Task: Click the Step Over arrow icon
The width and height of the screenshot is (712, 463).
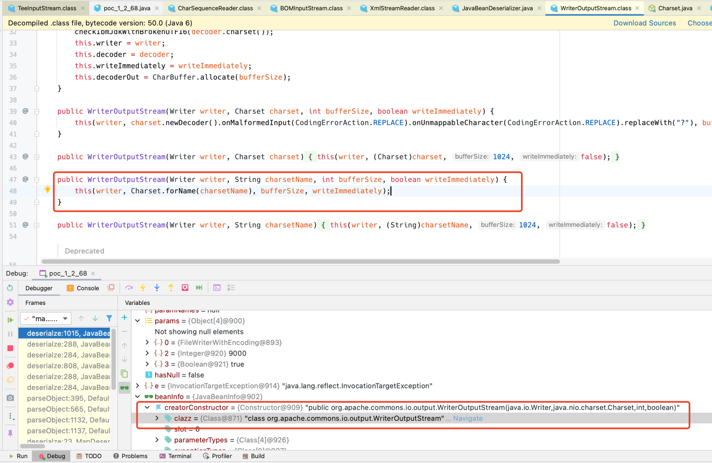Action: coord(129,288)
